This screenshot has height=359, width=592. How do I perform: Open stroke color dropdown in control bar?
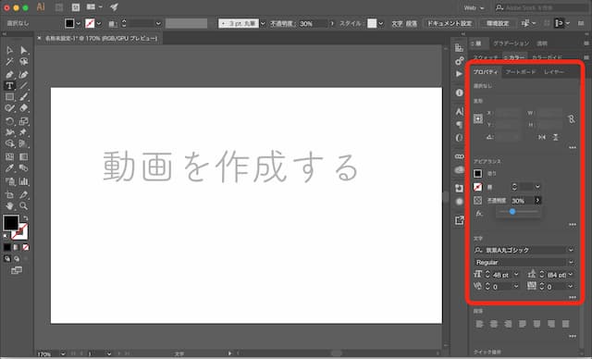99,23
